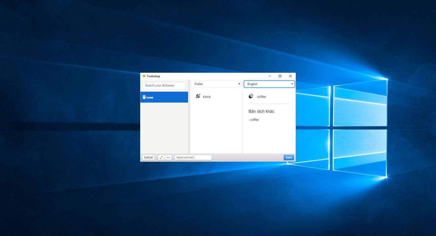Click the blue Save button
This screenshot has width=436, height=236.
tap(289, 158)
